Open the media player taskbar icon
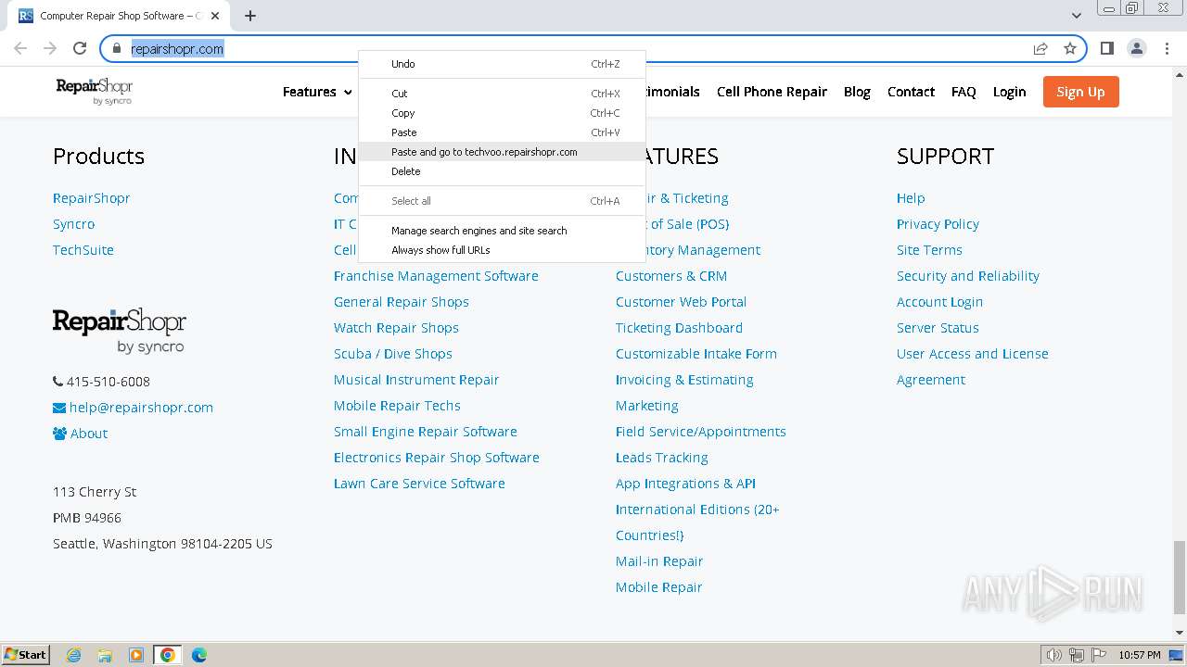Image resolution: width=1187 pixels, height=667 pixels. pos(136,655)
